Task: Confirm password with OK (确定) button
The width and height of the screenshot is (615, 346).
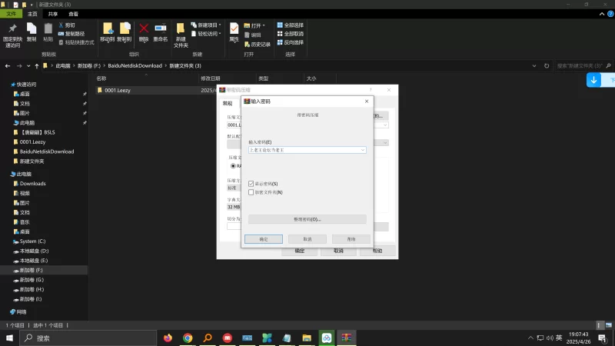Action: (x=264, y=239)
